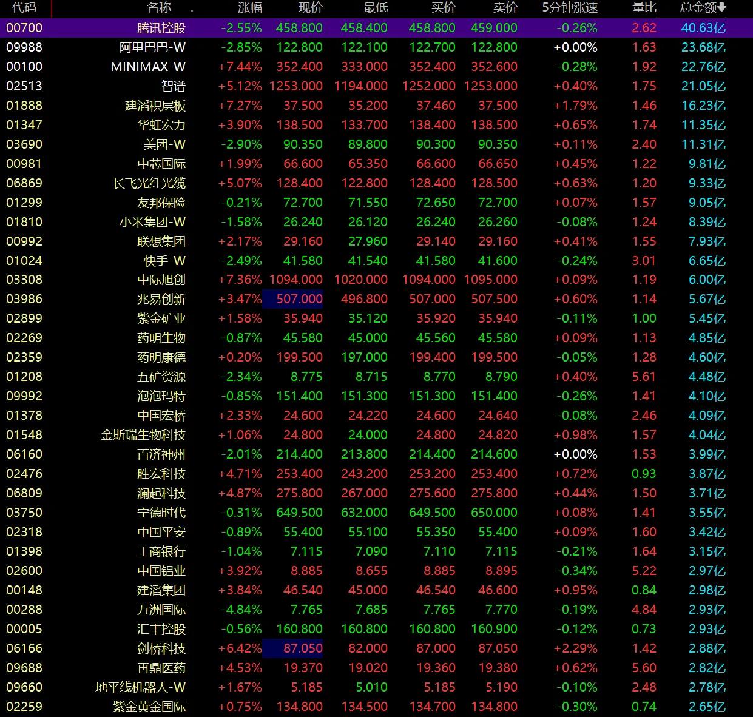This screenshot has width=753, height=717.
Task: Select stock 澜起科技
Action: 161,493
